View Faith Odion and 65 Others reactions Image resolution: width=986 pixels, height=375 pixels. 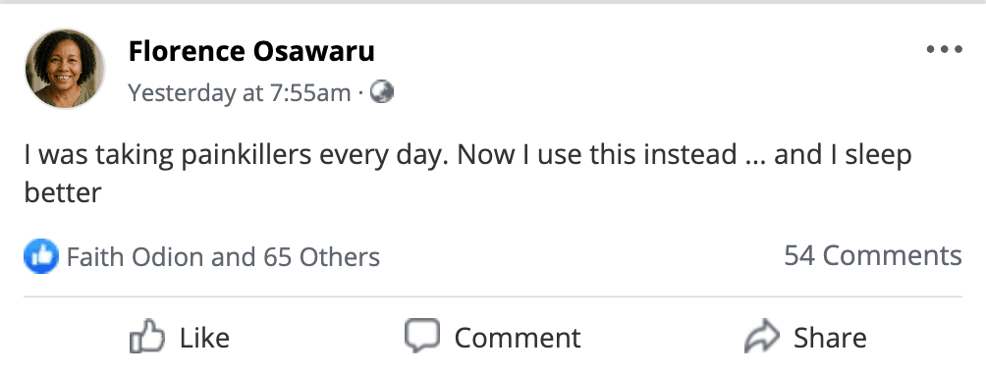pyautogui.click(x=223, y=257)
